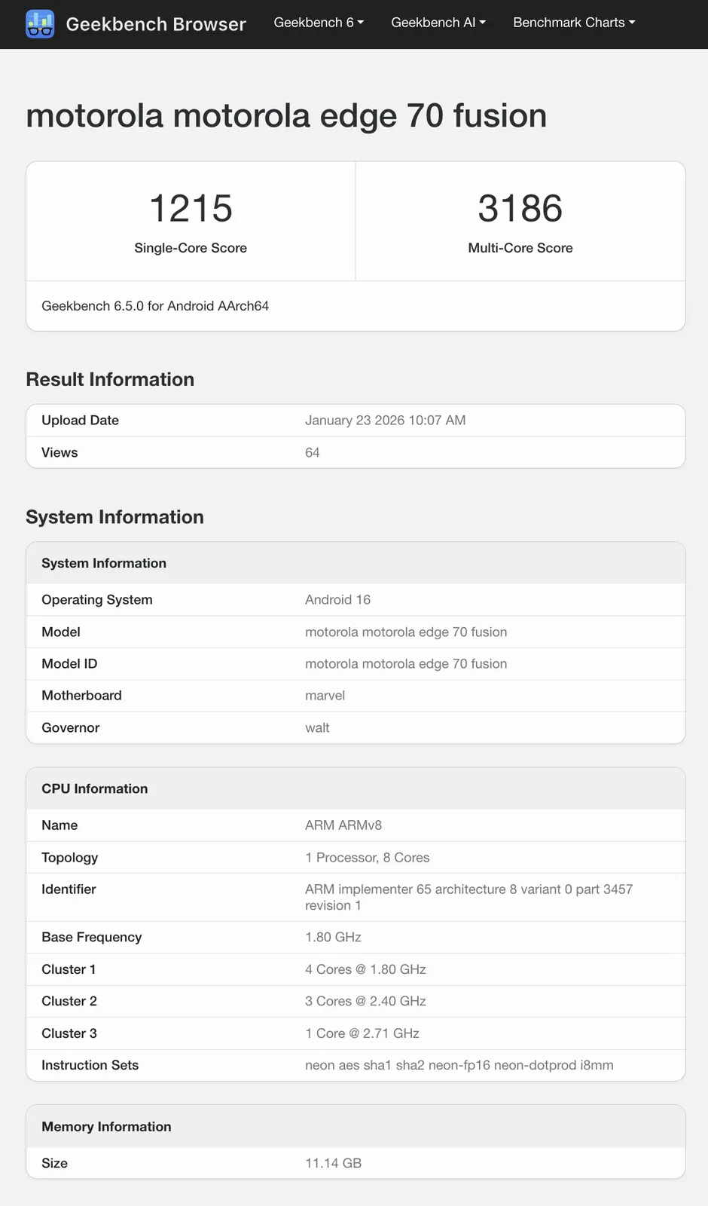Click the Topology value 1 Processor, 8 Cores
708x1206 pixels.
tap(367, 858)
